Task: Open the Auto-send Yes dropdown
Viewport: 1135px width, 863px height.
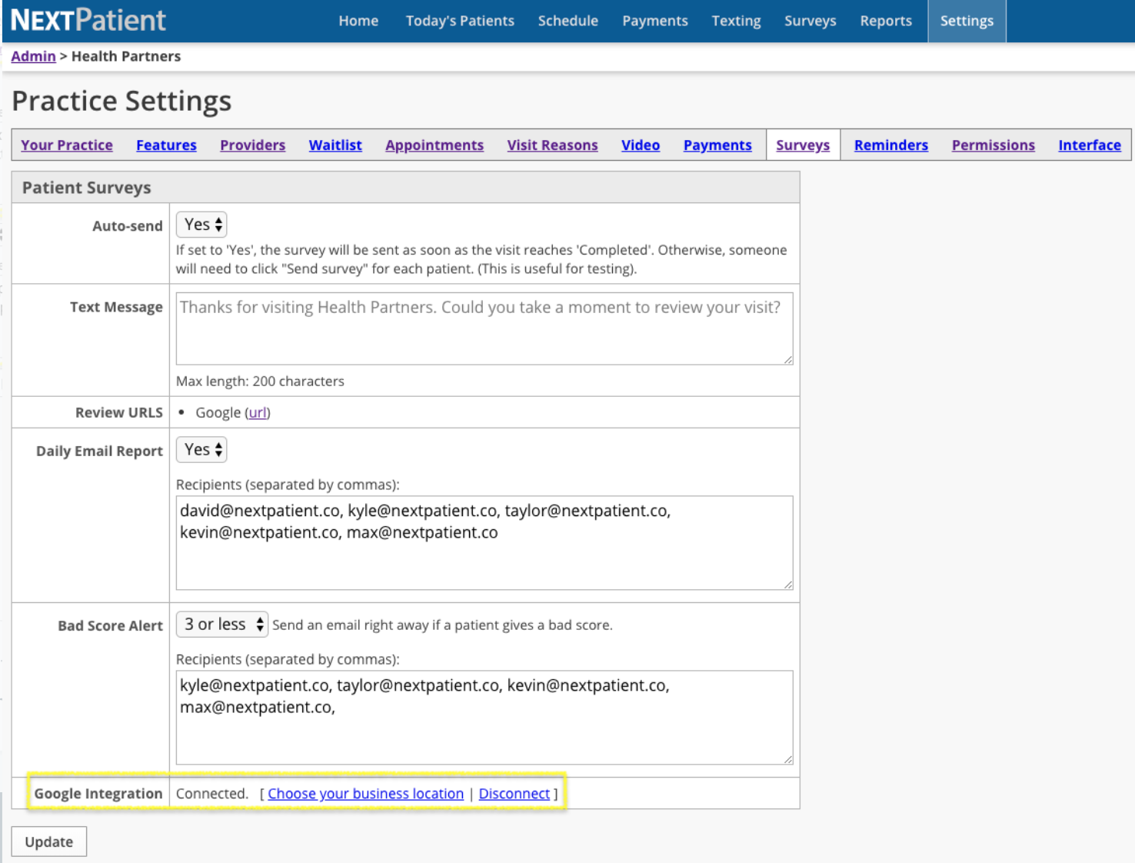Action: pos(201,225)
